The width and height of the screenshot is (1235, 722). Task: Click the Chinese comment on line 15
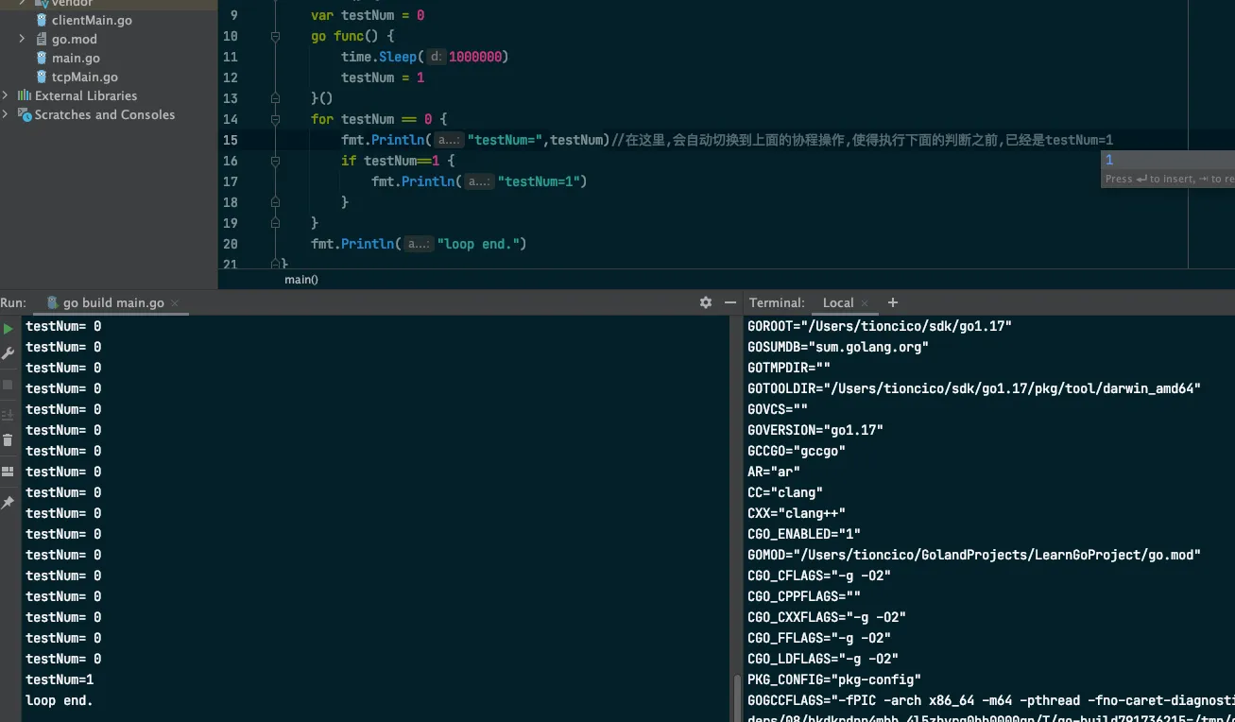[x=863, y=140]
